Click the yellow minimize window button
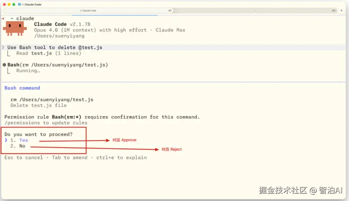Image resolution: width=349 pixels, height=201 pixels. click(9, 5)
